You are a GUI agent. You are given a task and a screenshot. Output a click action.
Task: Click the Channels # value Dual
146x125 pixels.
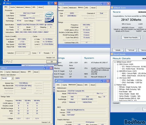pyautogui.click(x=102, y=13)
